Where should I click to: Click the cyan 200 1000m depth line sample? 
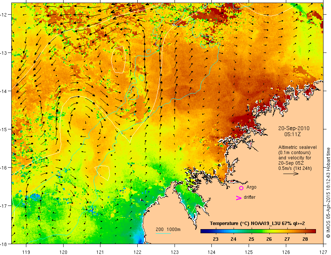[x=163, y=233]
